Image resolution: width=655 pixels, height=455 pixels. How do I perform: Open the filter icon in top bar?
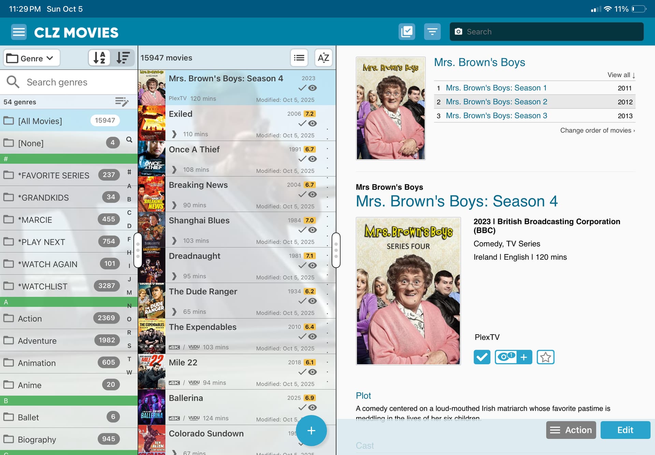pyautogui.click(x=432, y=32)
